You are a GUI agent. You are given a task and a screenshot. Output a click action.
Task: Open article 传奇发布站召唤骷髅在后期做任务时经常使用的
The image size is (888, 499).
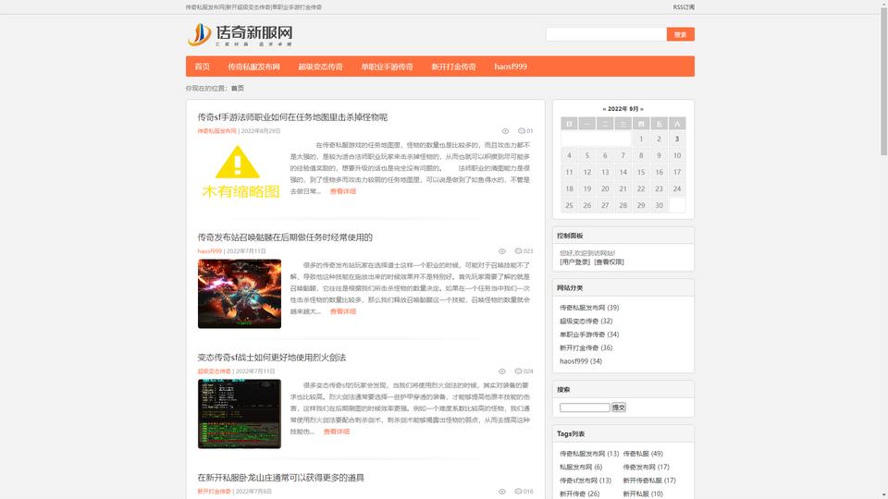[x=285, y=237]
